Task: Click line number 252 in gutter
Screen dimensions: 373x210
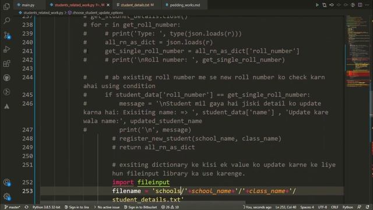Action: pos(27,183)
